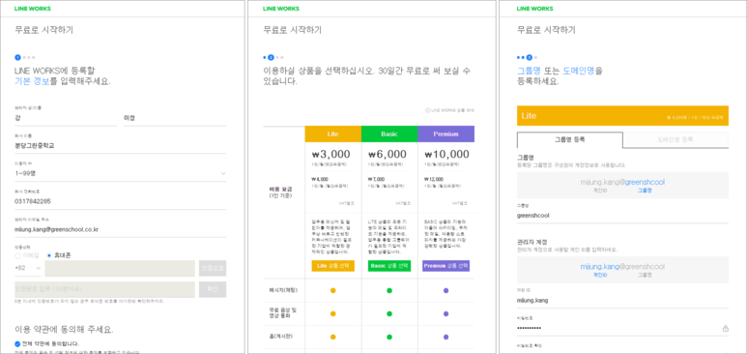Image resolution: width=747 pixels, height=354 pixels.
Task: Click the company name field 분당그린중학교
Action: (121, 145)
